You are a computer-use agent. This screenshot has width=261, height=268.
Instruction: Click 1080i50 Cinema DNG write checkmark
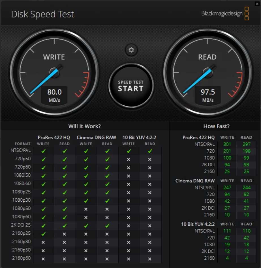(x=86, y=176)
